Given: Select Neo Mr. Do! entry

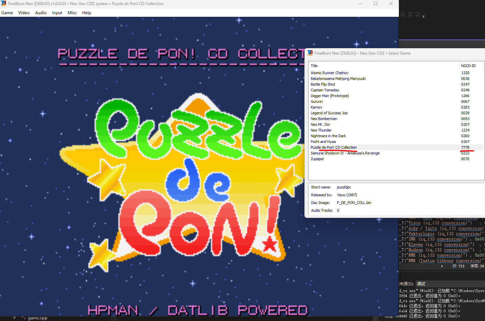Looking at the screenshot, I should (x=320, y=124).
